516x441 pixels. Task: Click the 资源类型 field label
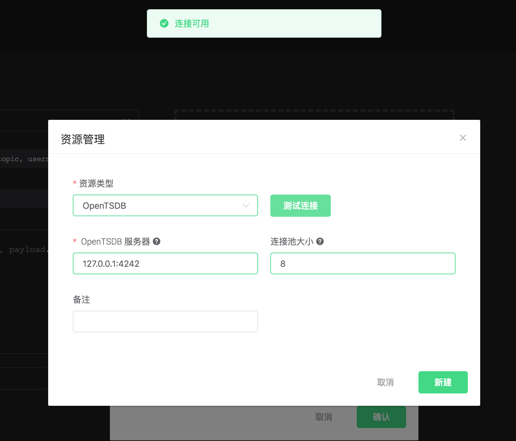click(96, 183)
